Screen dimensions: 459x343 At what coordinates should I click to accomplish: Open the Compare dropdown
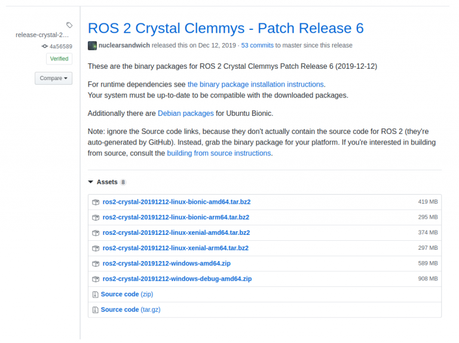54,78
